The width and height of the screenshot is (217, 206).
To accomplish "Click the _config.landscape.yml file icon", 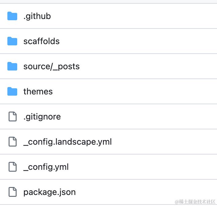I will pyautogui.click(x=12, y=142).
